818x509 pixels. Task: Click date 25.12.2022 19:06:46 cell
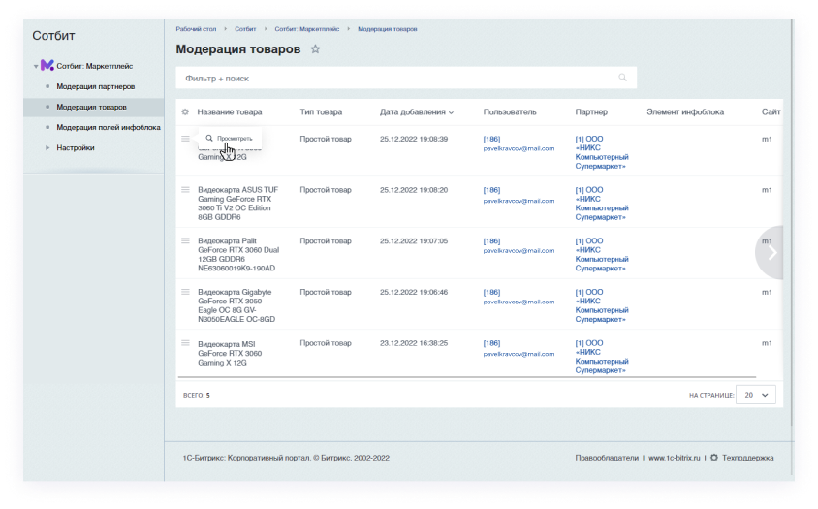(414, 292)
